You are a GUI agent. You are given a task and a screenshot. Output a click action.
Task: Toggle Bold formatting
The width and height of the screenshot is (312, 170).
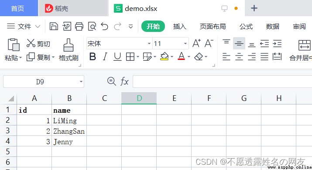[x=93, y=57]
